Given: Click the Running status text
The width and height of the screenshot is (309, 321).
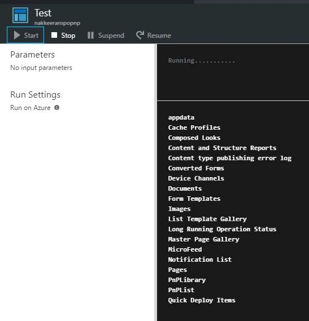Looking at the screenshot, I should 202,60.
